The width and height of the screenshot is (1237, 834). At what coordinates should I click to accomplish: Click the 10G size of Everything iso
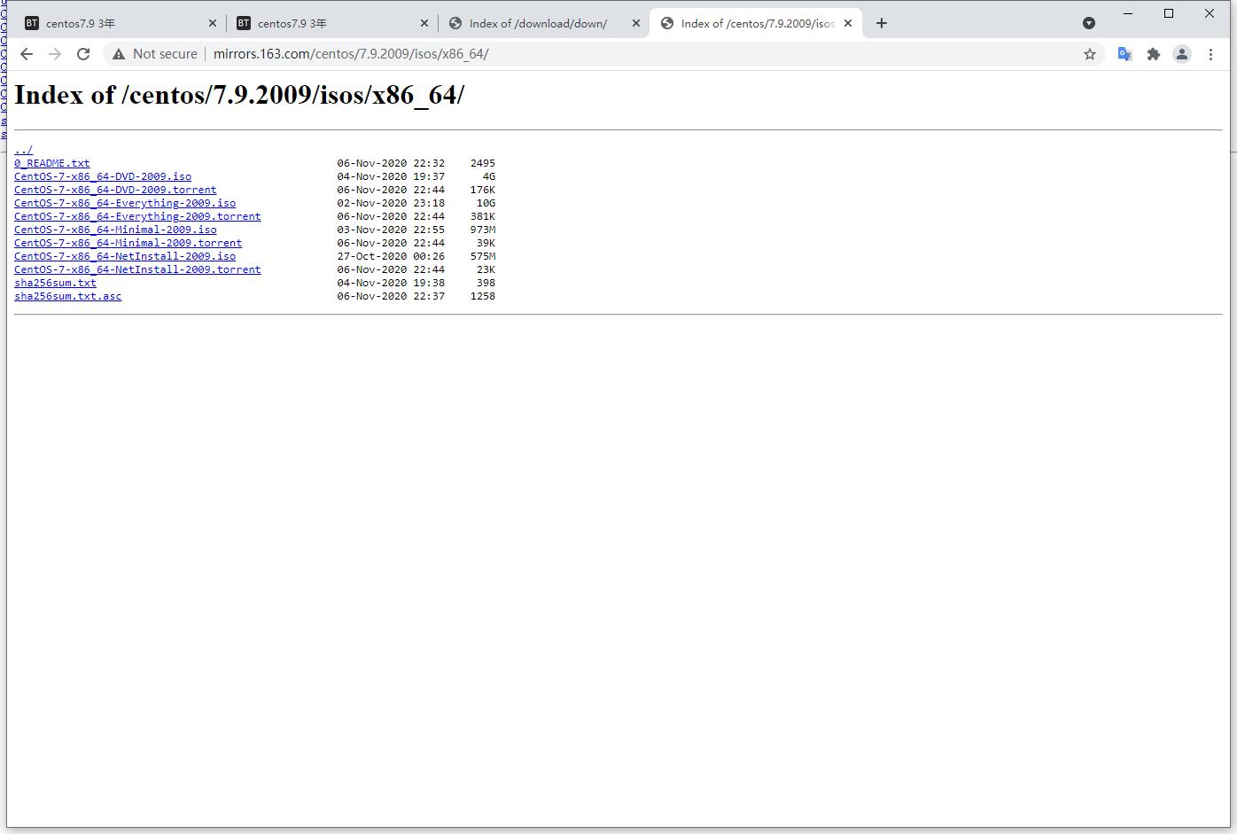[x=486, y=203]
